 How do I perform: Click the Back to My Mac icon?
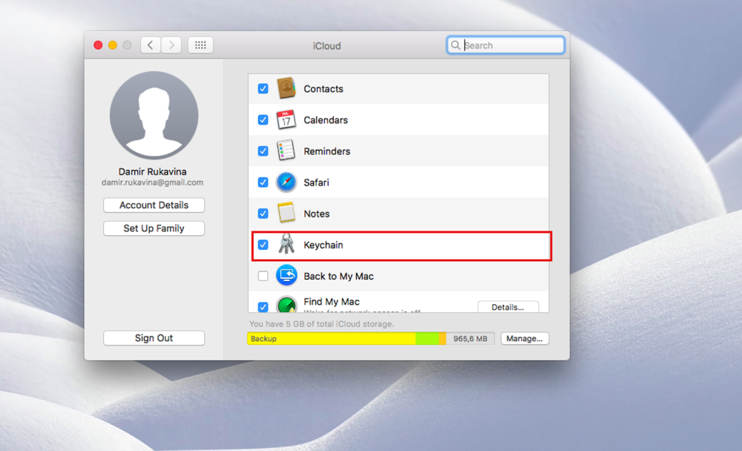point(286,275)
